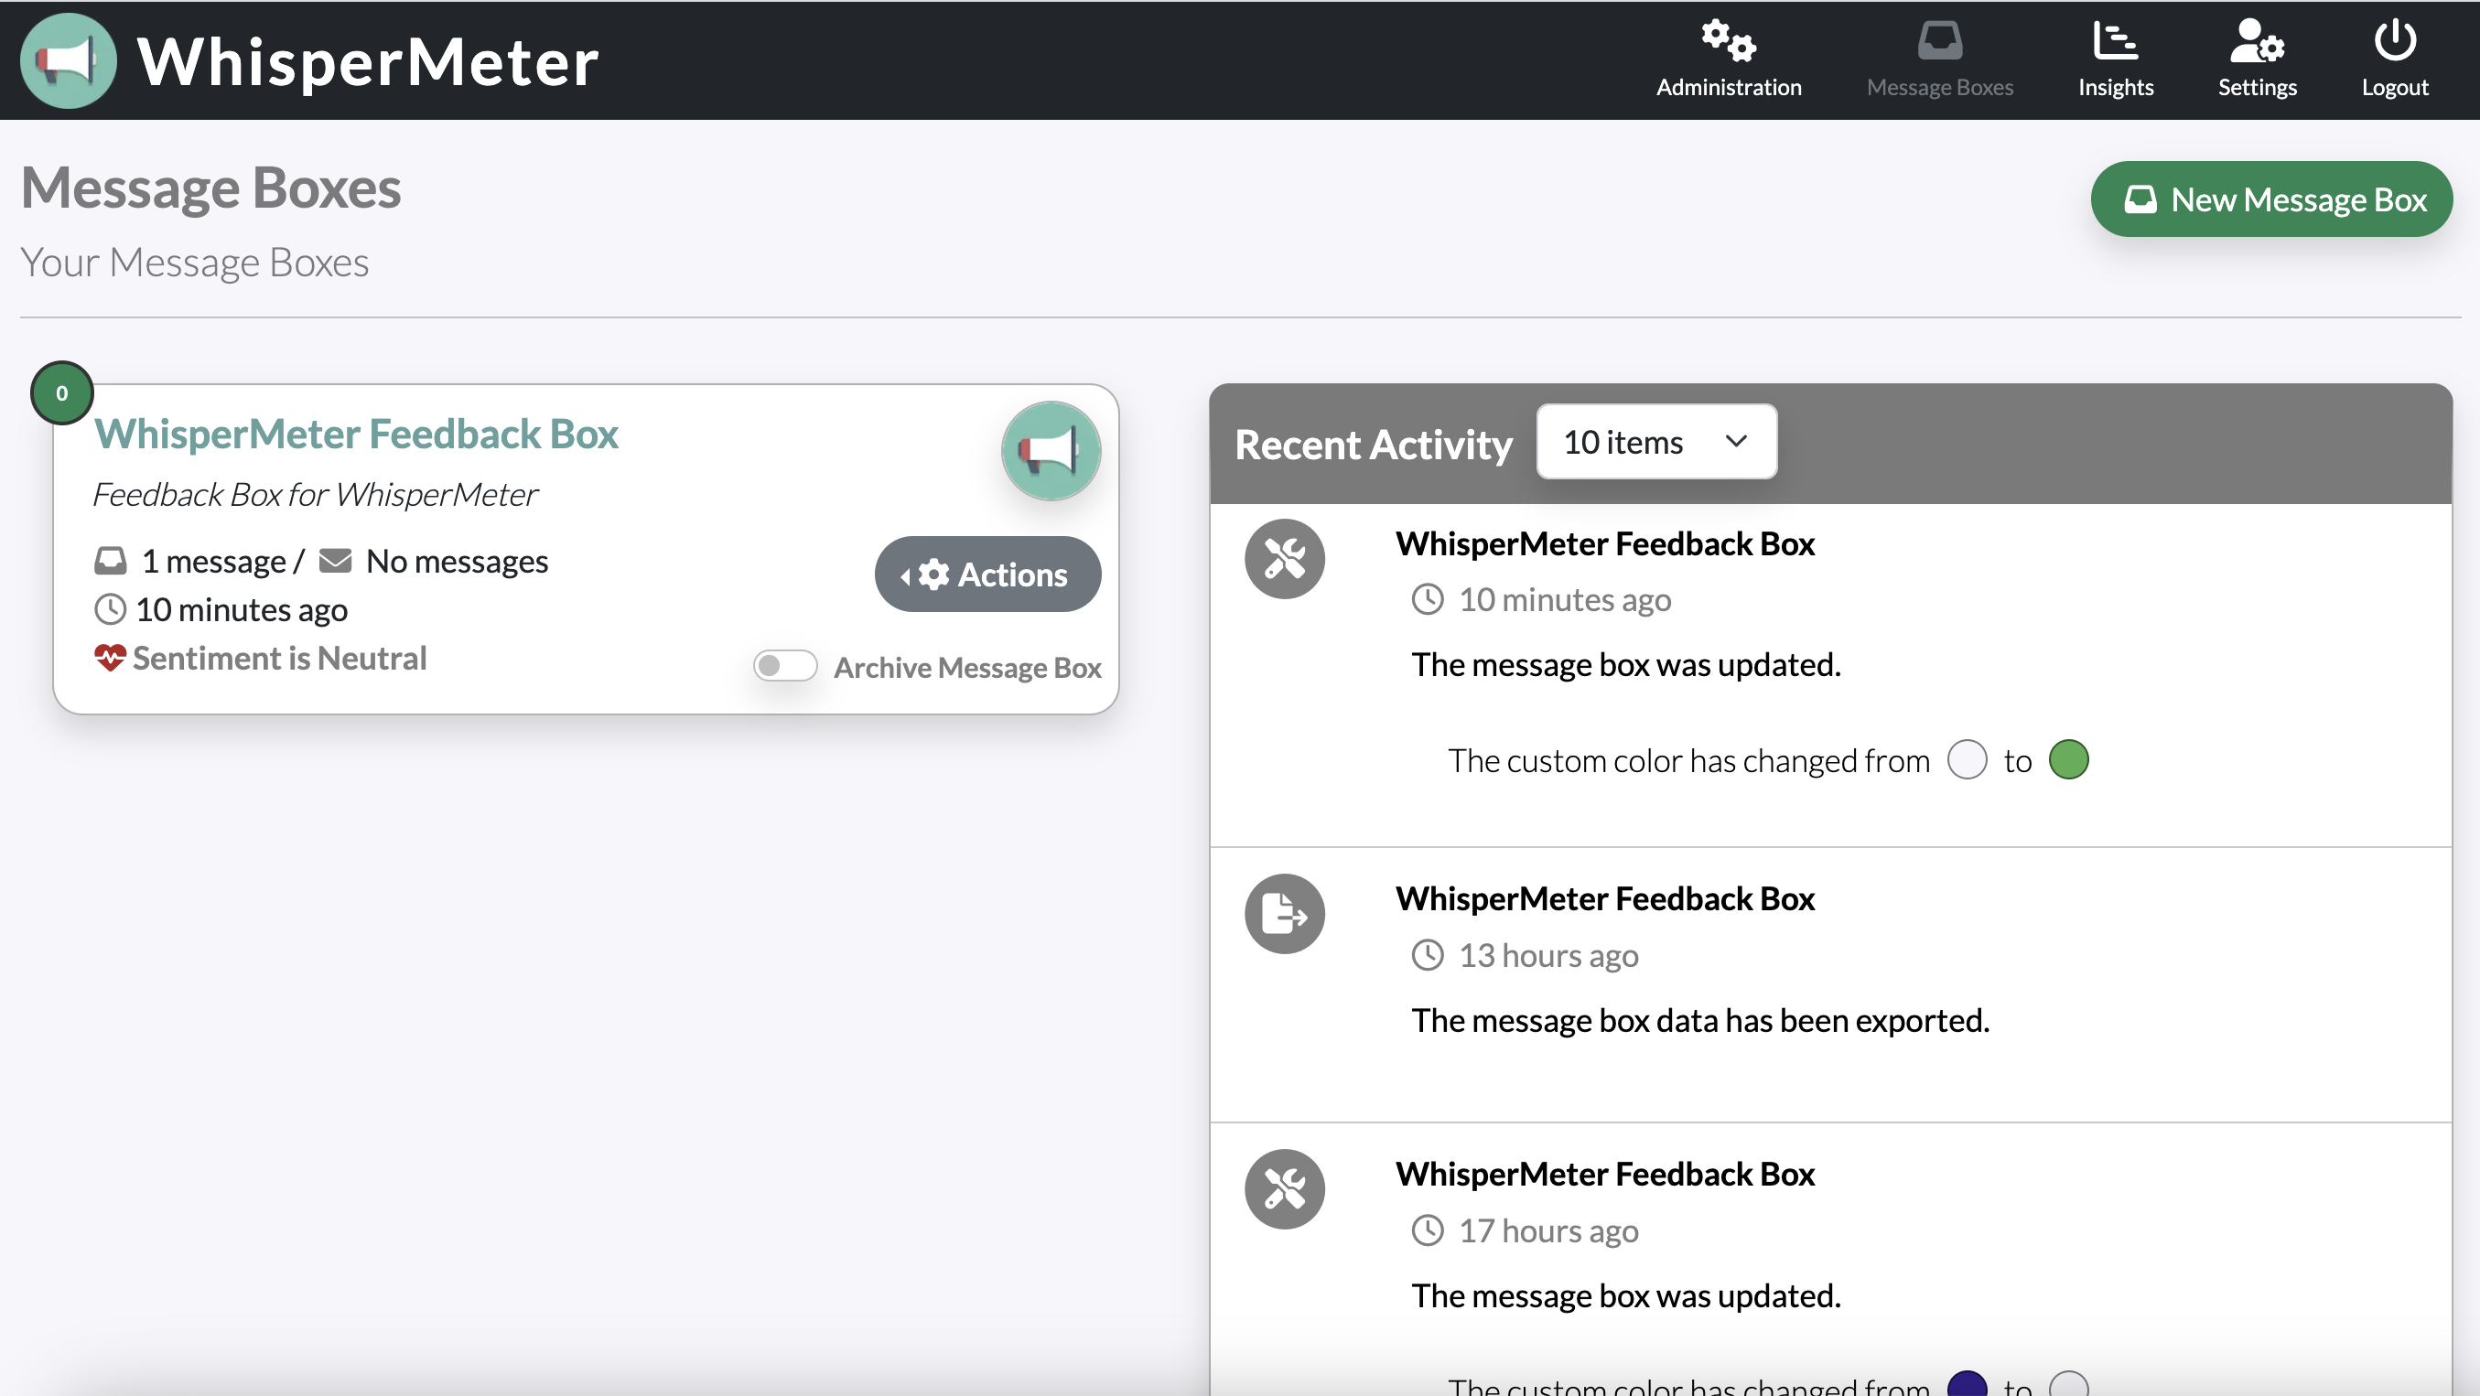Click the 13 hours ago entry's Feedback Box title
The width and height of the screenshot is (2480, 1396).
tap(1605, 898)
